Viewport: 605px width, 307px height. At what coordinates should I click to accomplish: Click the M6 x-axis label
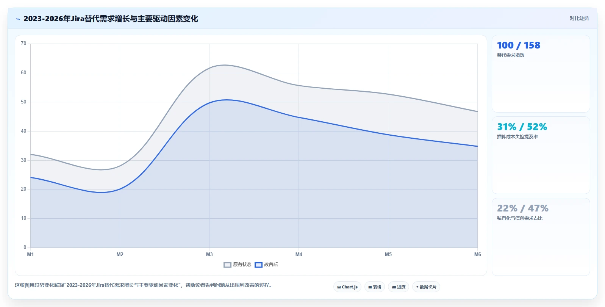coord(477,254)
